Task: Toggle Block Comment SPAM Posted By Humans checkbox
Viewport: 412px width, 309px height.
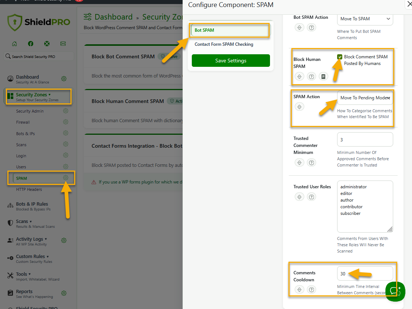Action: 340,57
